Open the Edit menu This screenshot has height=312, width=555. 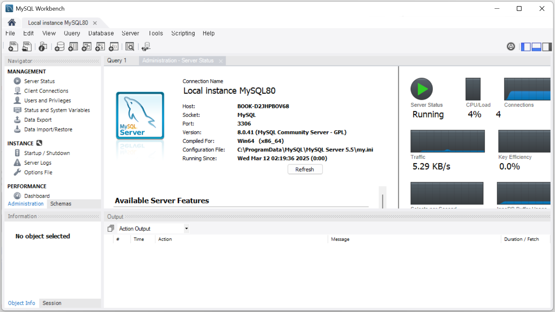coord(28,33)
